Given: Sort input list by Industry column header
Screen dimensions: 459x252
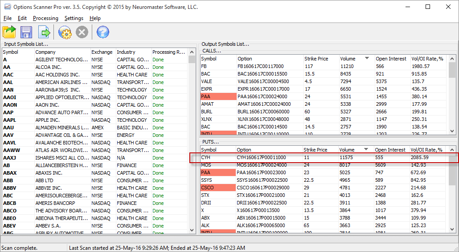Looking at the screenshot, I should [134, 52].
